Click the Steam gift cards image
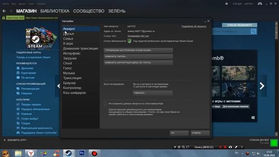279x157 pixels. 41,38
